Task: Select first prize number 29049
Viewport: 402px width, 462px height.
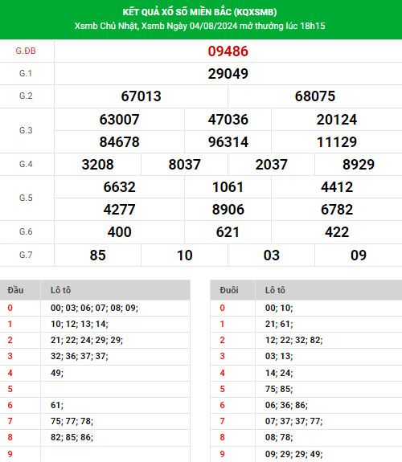Action: tap(228, 74)
